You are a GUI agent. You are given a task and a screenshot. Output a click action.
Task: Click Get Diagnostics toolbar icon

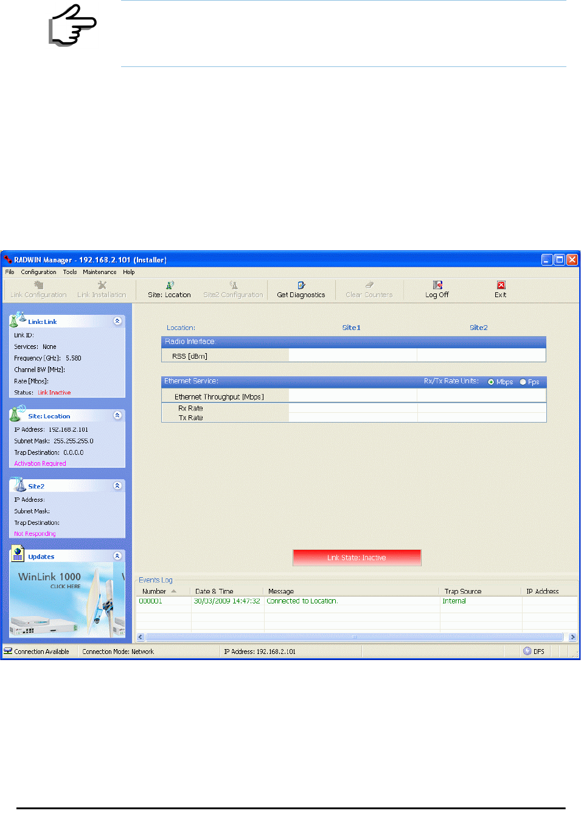pos(301,284)
